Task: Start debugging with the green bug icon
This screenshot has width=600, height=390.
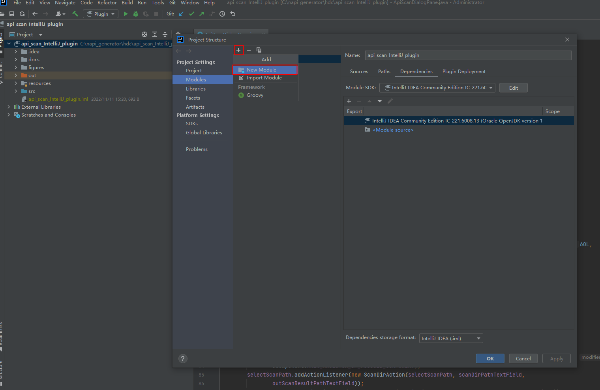Action: pyautogui.click(x=136, y=14)
